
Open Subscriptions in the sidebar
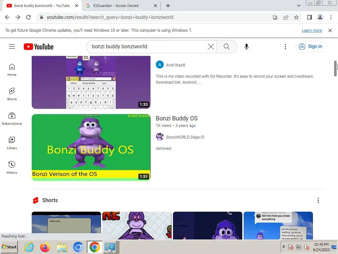click(x=12, y=119)
